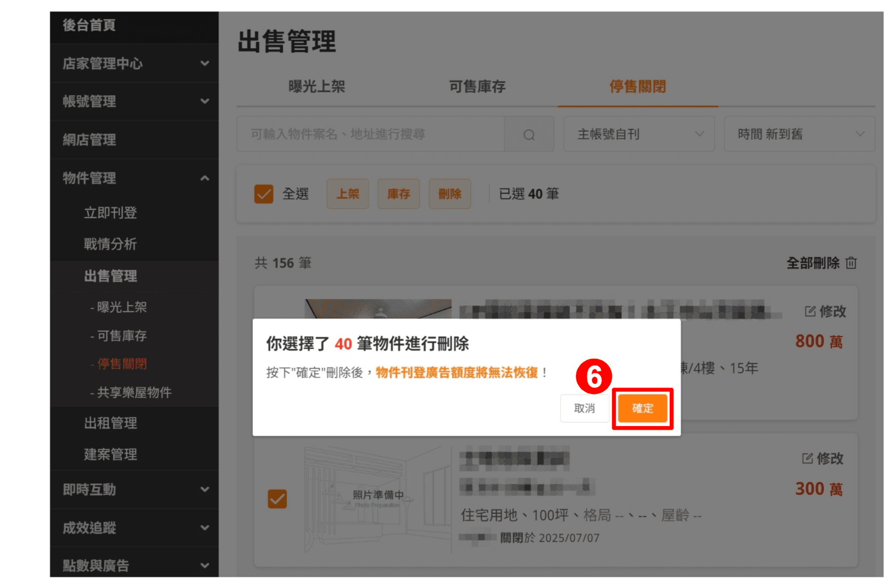Click 修改 on the 300 萬 listing
Screen dimensions: 890x583
coord(830,458)
